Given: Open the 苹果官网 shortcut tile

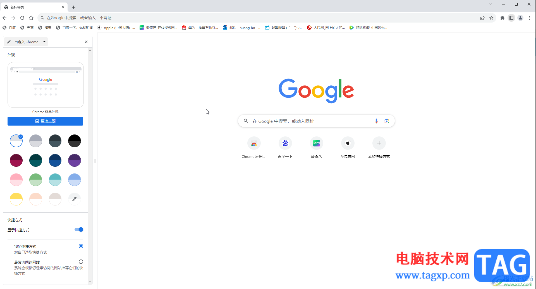Looking at the screenshot, I should tap(348, 148).
